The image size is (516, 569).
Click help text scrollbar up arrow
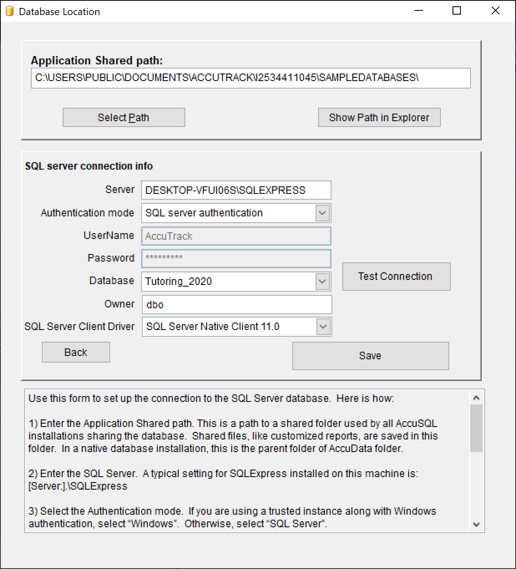click(x=476, y=398)
